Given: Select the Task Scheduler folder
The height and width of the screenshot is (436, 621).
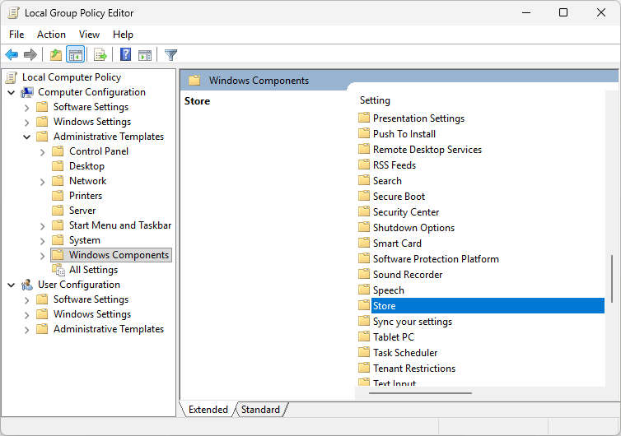Looking at the screenshot, I should point(405,353).
